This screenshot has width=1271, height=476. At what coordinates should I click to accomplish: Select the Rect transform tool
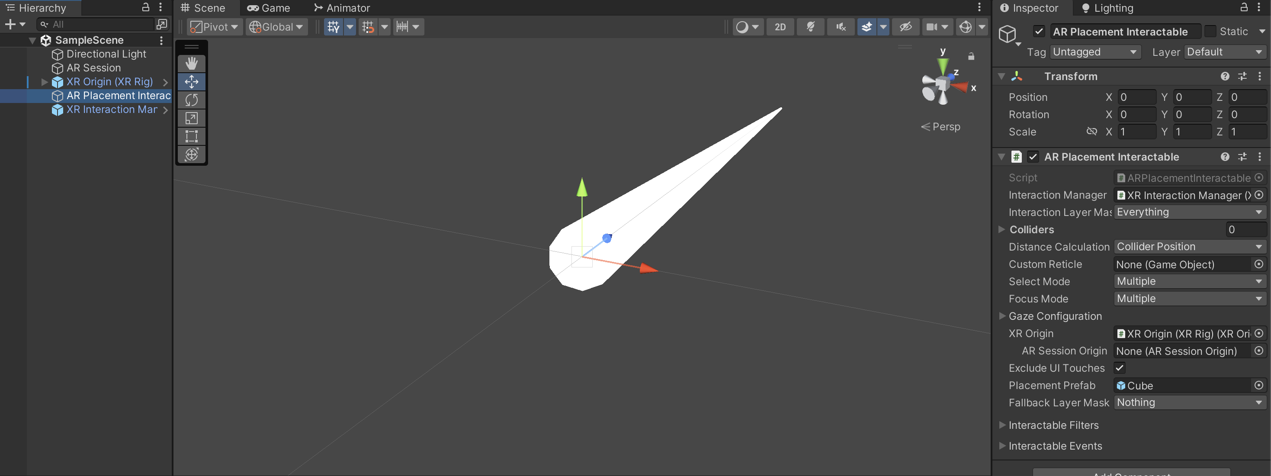pyautogui.click(x=192, y=136)
